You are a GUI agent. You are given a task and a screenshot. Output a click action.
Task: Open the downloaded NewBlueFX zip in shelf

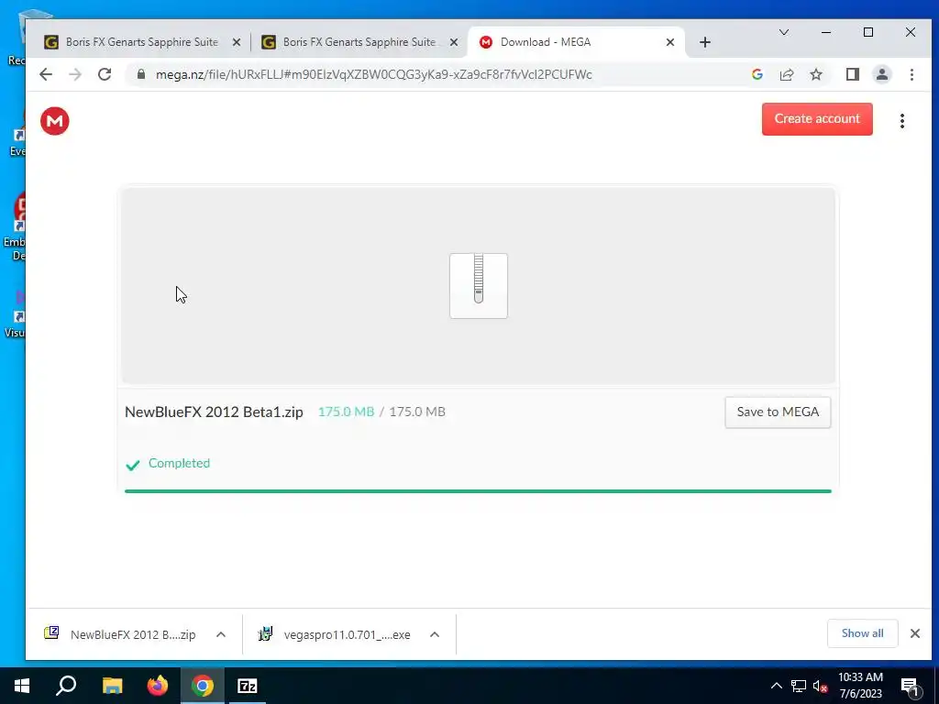coord(120,634)
